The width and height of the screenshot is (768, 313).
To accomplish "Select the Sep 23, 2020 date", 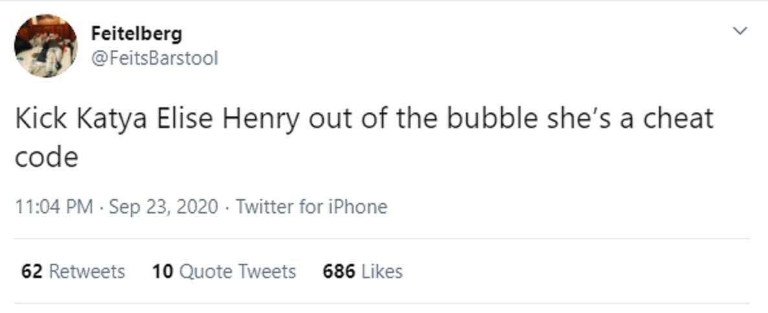I will click(x=164, y=206).
